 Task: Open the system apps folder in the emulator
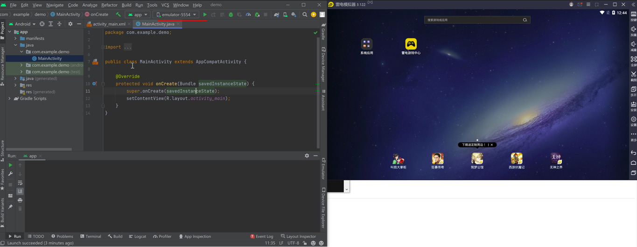coord(366,46)
